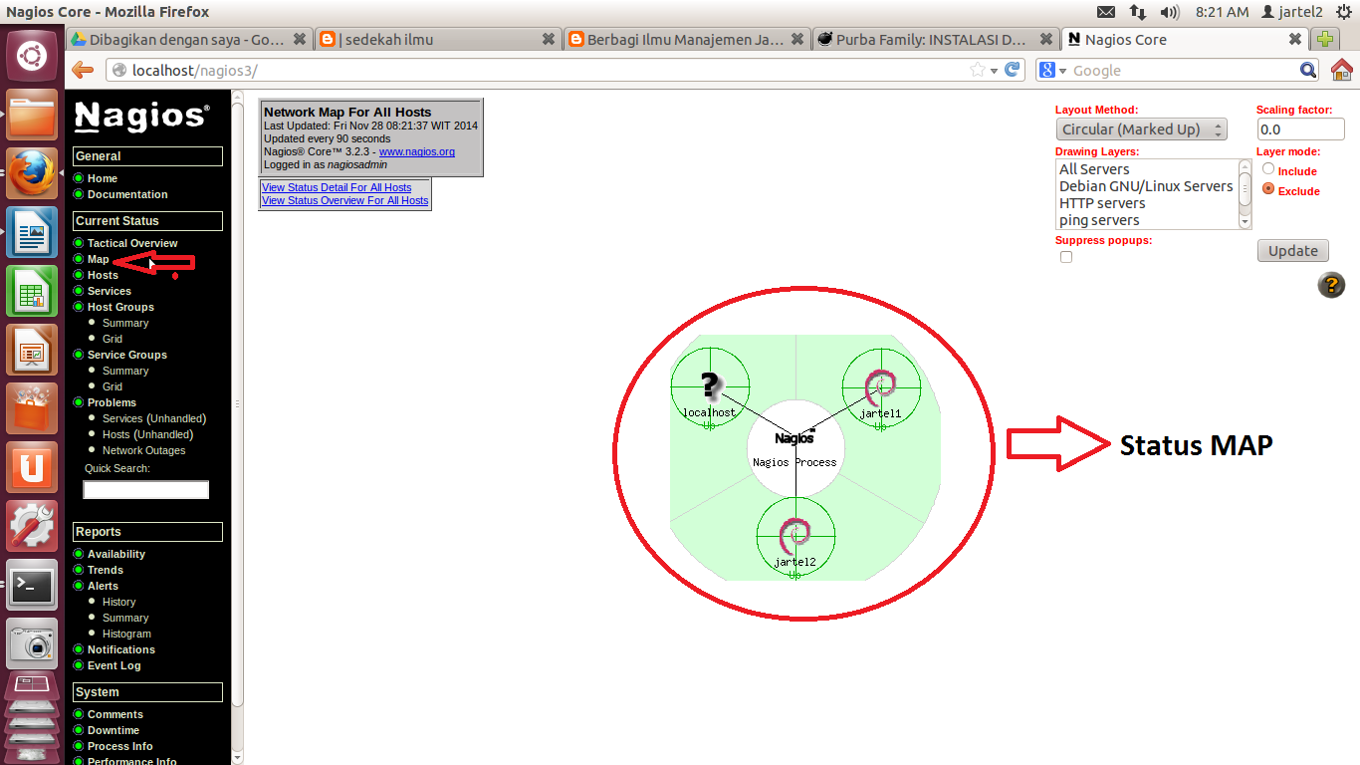The image size is (1360, 765).
Task: Open the Terminal from the Ubuntu dock
Action: (x=32, y=586)
